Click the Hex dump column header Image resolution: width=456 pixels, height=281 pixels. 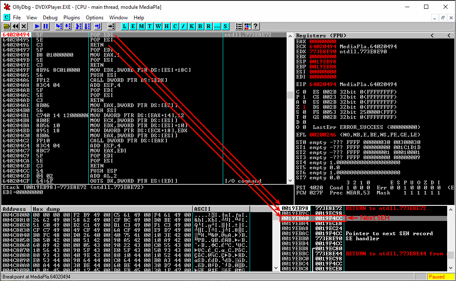click(x=112, y=209)
